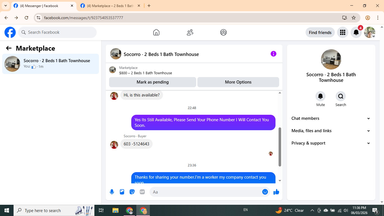
Task: Switch to the Marketplace – 2 Beds tab
Action: click(x=110, y=6)
